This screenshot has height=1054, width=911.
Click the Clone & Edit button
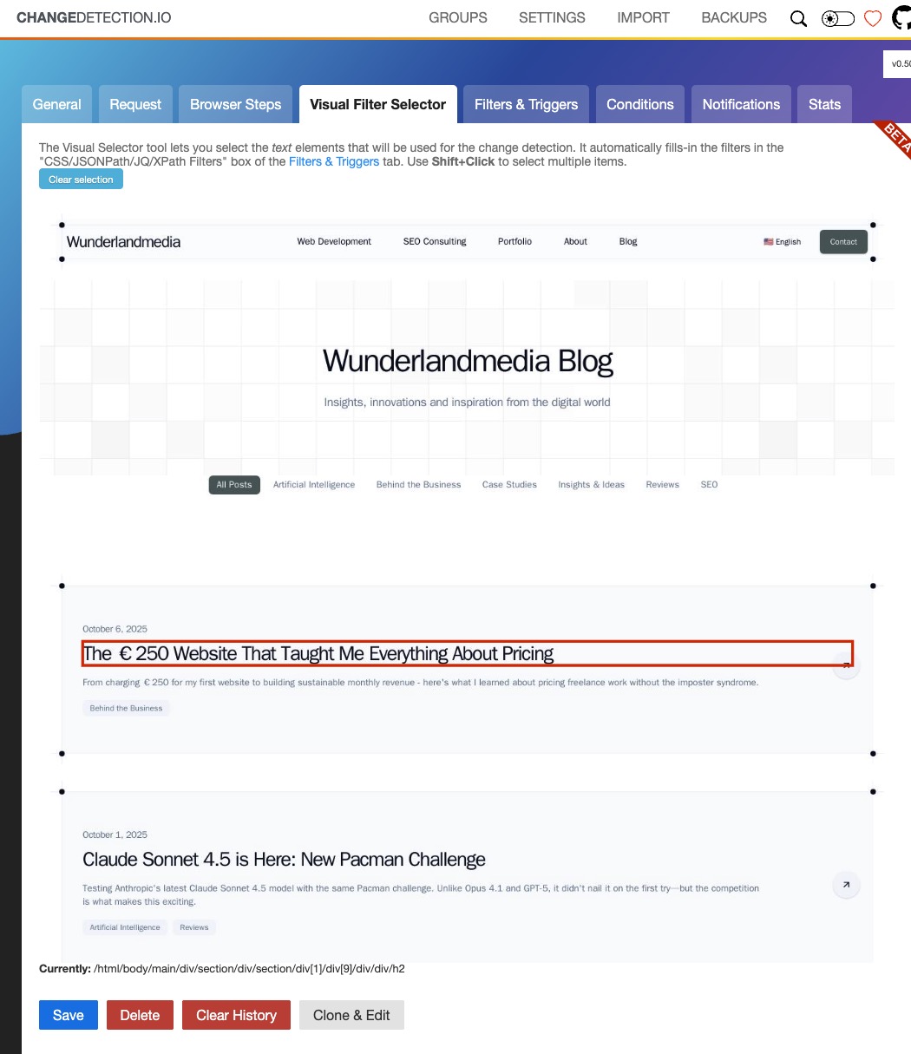pos(351,1015)
